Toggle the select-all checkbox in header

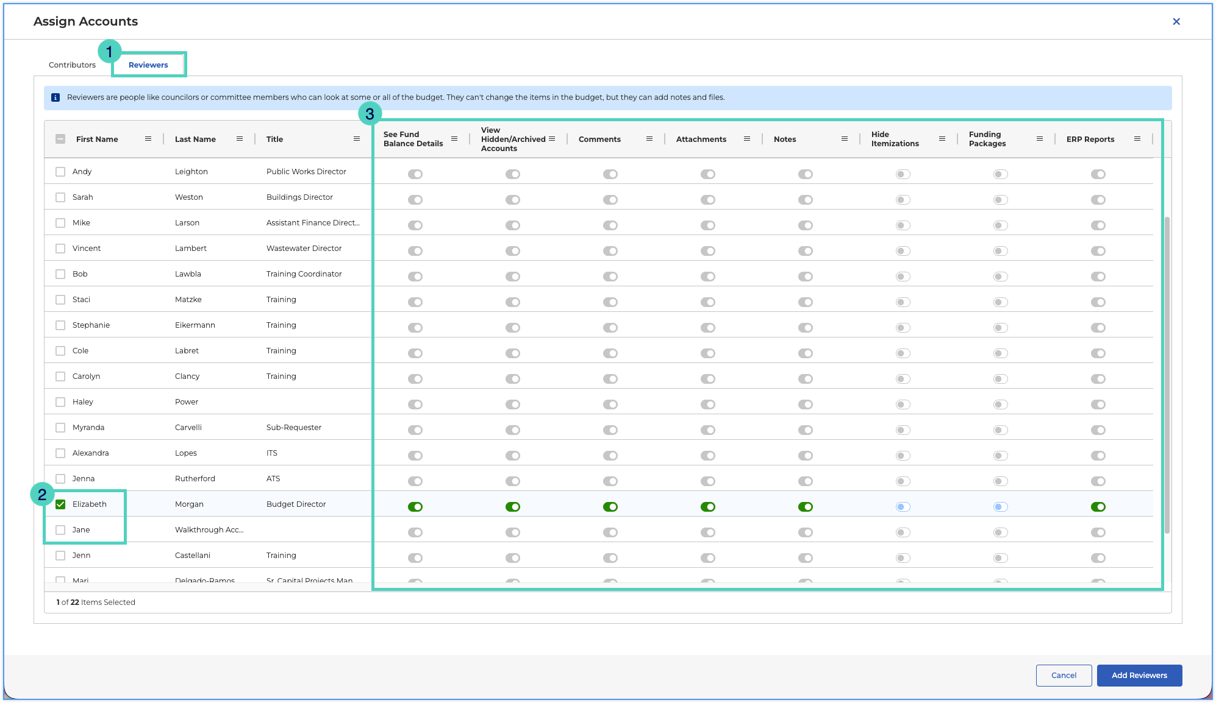(x=60, y=139)
